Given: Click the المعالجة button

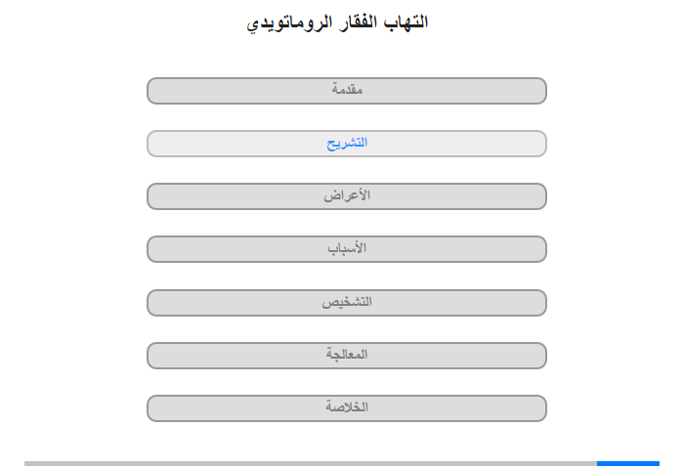Looking at the screenshot, I should [347, 355].
